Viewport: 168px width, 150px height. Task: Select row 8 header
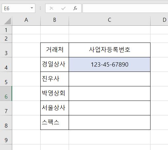(x=6, y=123)
